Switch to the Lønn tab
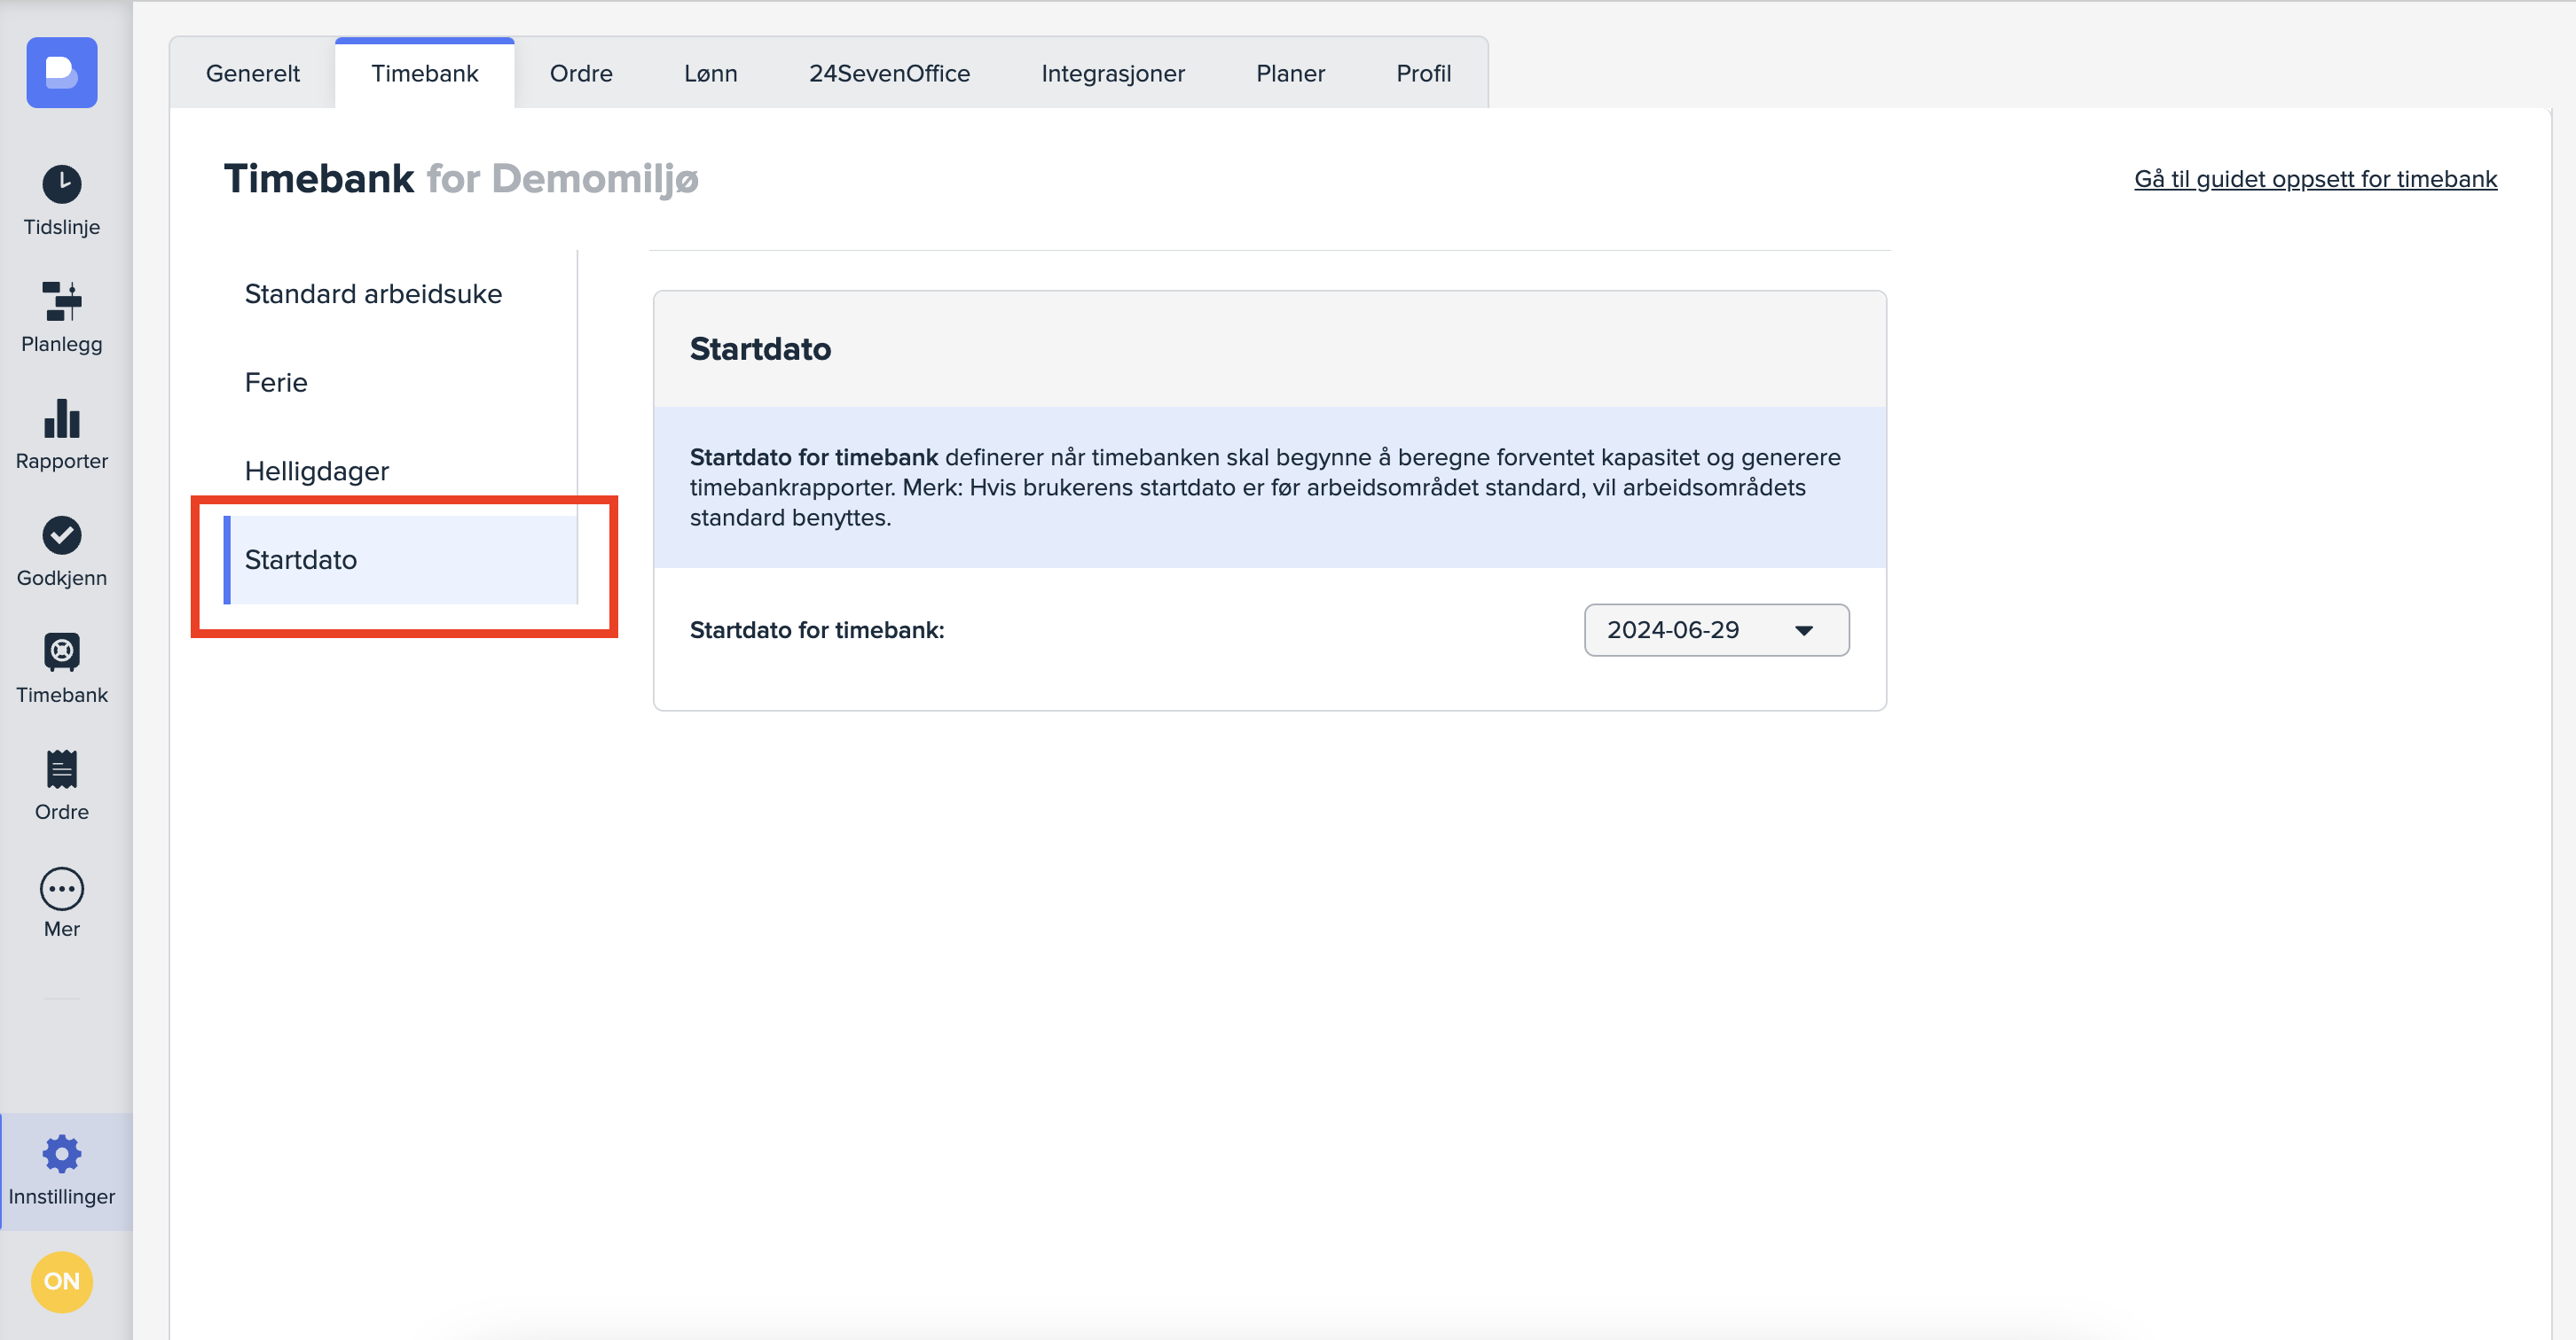 [x=711, y=74]
